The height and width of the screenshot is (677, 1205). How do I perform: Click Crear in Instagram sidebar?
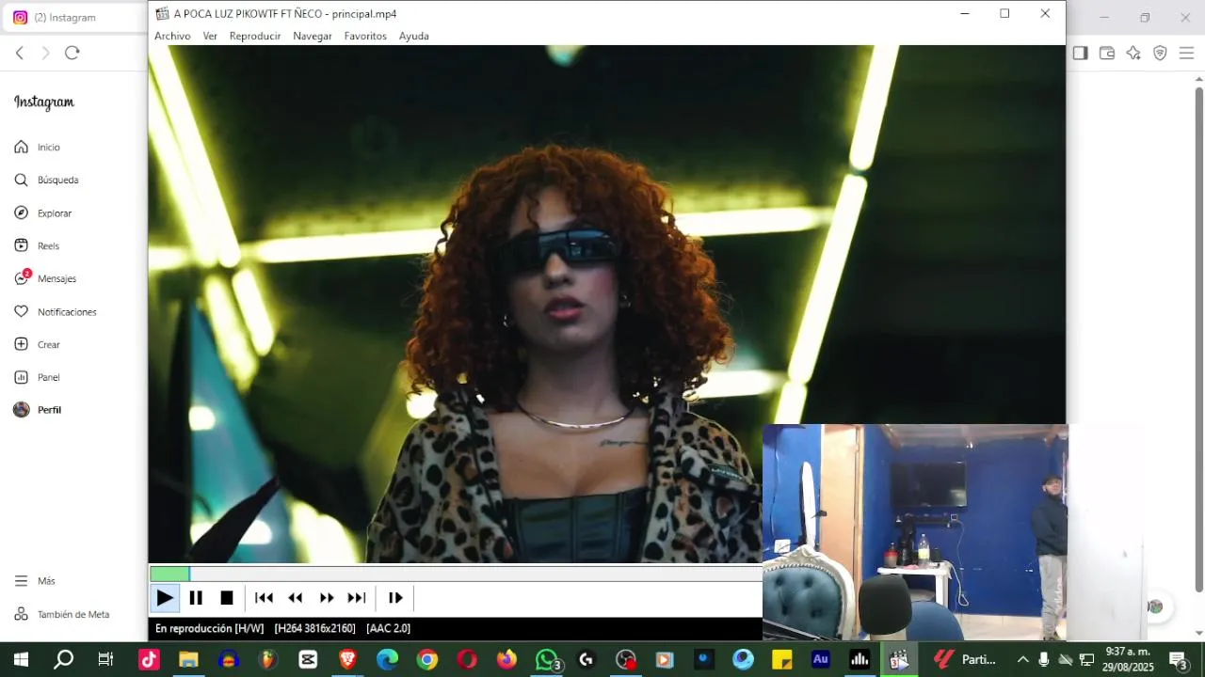[x=38, y=345]
